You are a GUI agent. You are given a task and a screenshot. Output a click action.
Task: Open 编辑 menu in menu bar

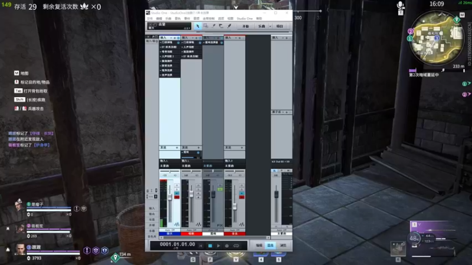(159, 19)
